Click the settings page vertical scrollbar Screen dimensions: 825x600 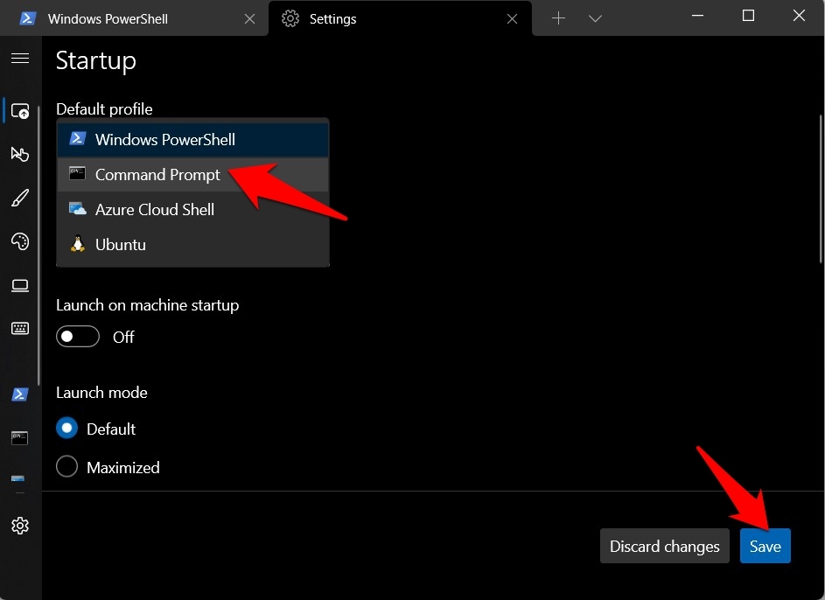pos(821,189)
